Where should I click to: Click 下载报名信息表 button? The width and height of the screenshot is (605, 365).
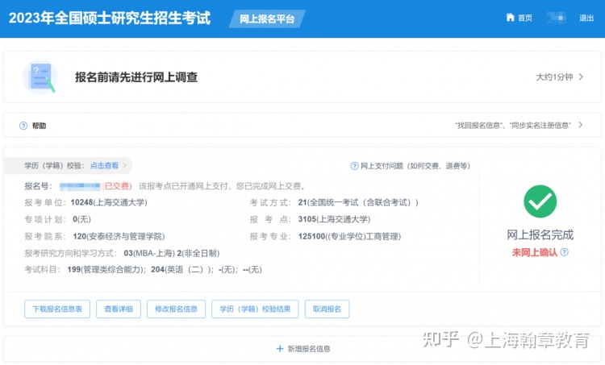click(57, 309)
